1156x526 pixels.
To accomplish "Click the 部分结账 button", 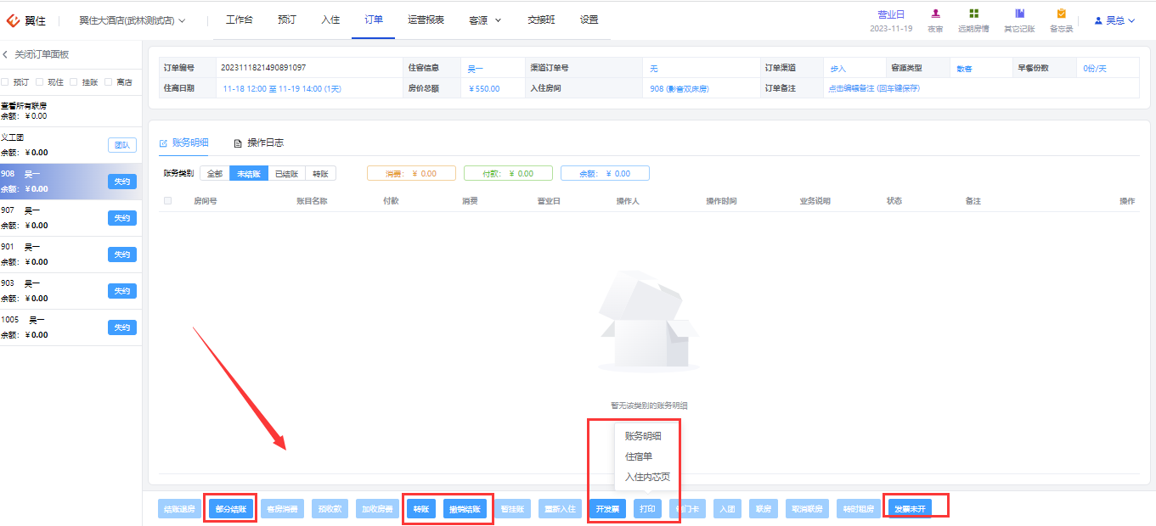I will pyautogui.click(x=231, y=509).
